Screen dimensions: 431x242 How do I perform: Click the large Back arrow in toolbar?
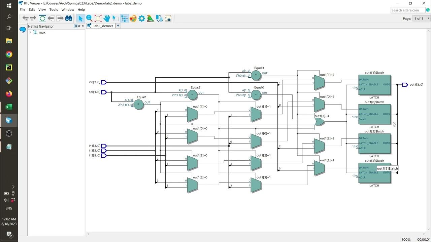[x=51, y=18]
